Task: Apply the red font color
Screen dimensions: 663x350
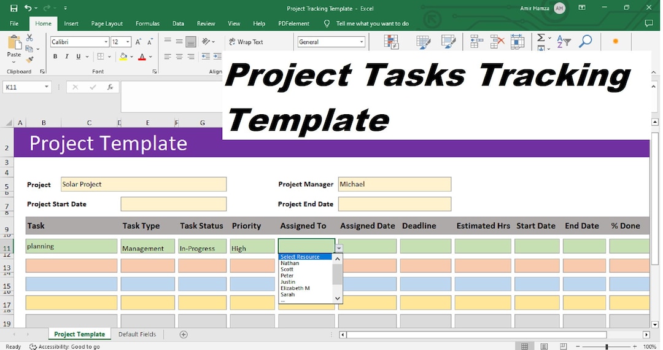Action: [142, 56]
